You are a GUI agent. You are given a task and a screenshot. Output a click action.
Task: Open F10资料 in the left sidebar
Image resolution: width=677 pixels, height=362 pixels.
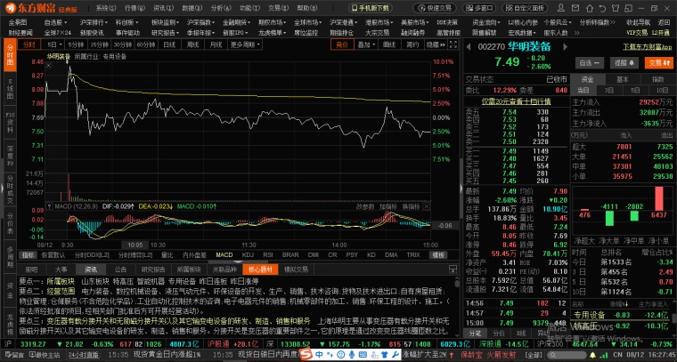pyautogui.click(x=10, y=122)
